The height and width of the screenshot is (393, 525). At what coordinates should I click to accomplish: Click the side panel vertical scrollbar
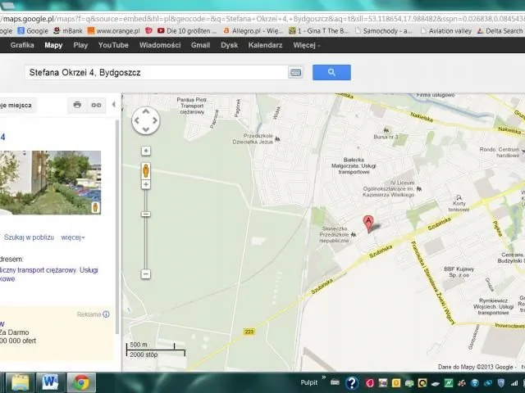tap(117, 228)
